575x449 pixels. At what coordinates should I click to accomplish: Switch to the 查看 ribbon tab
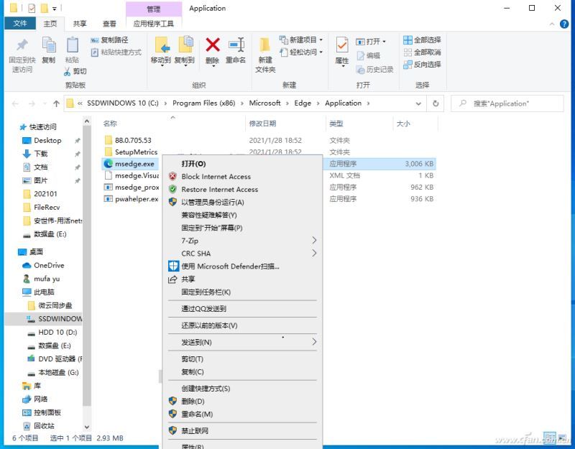[108, 23]
